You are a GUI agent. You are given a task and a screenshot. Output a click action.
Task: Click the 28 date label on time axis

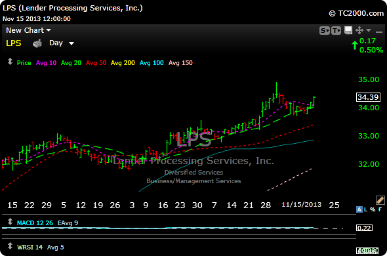pyautogui.click(x=266, y=205)
